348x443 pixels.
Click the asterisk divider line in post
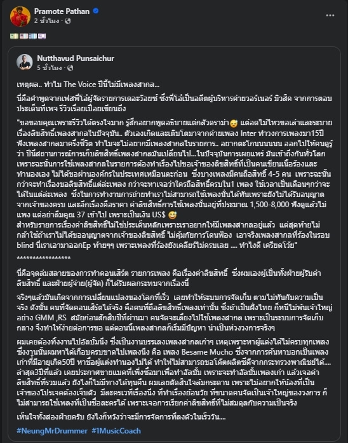pos(44,257)
